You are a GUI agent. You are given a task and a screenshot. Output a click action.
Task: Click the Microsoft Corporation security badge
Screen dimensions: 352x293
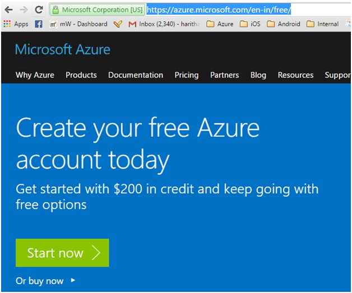tap(98, 10)
